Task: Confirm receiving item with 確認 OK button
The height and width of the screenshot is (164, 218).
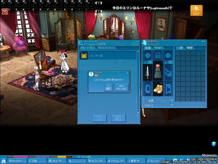Action: (x=109, y=87)
